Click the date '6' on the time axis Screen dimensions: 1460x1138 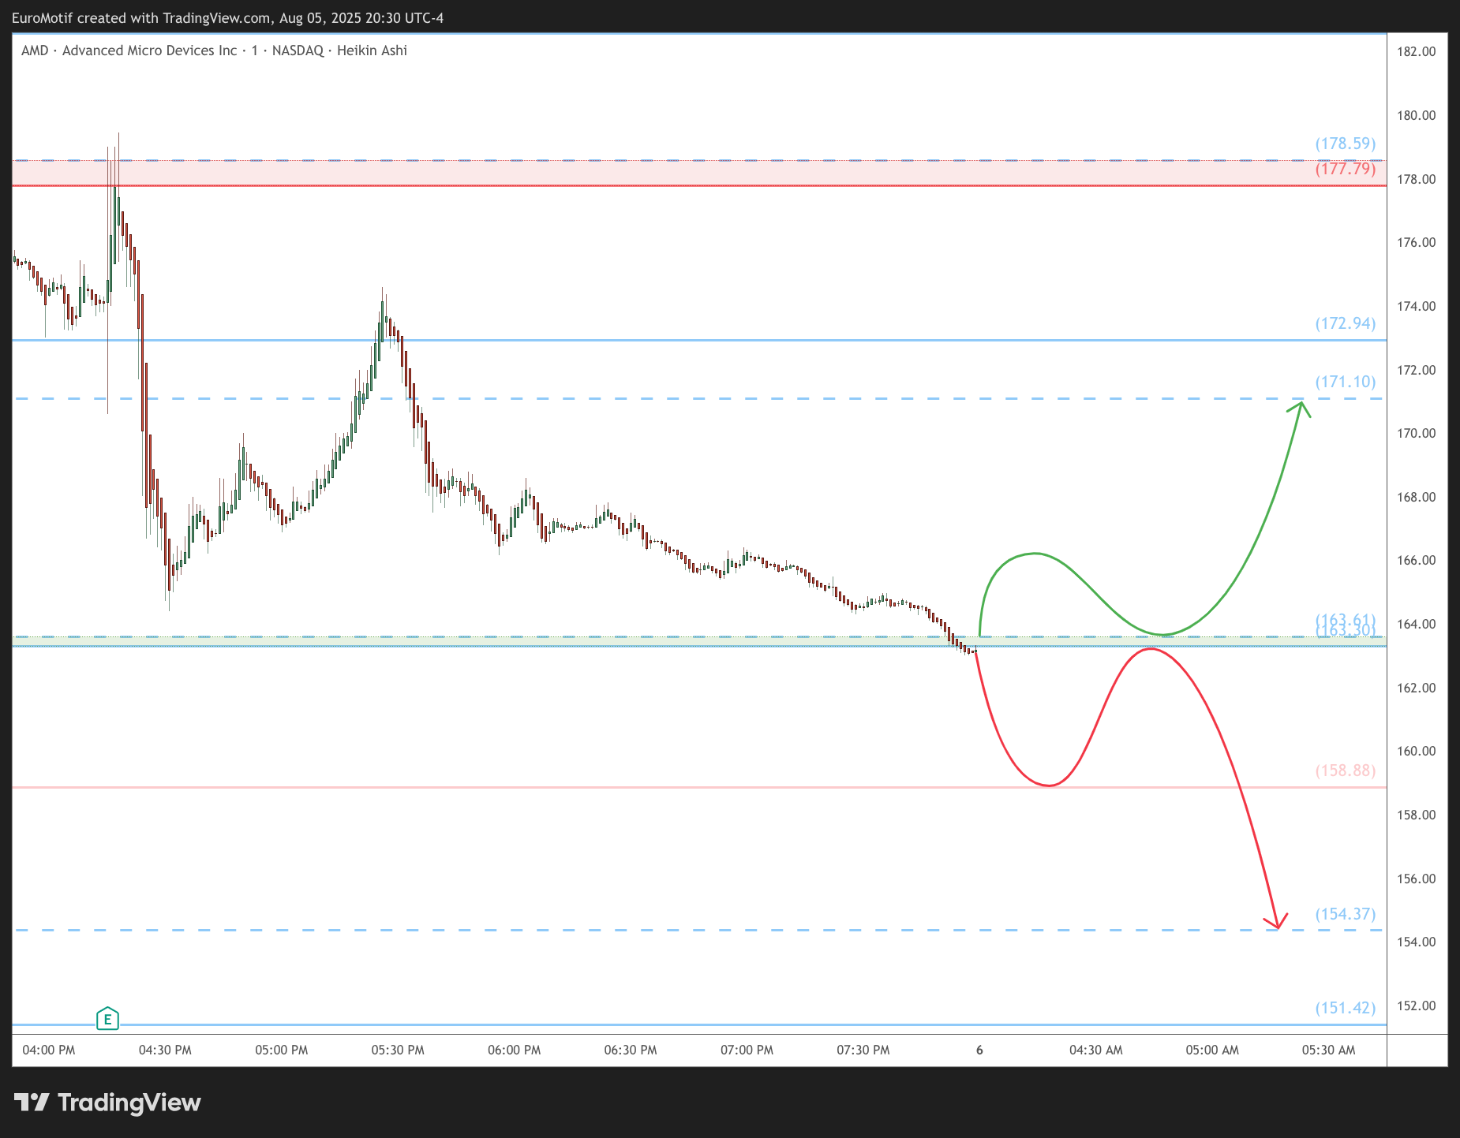click(979, 1050)
